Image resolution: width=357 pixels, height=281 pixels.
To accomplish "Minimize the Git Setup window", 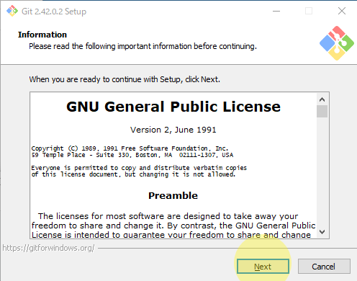I will point(276,11).
